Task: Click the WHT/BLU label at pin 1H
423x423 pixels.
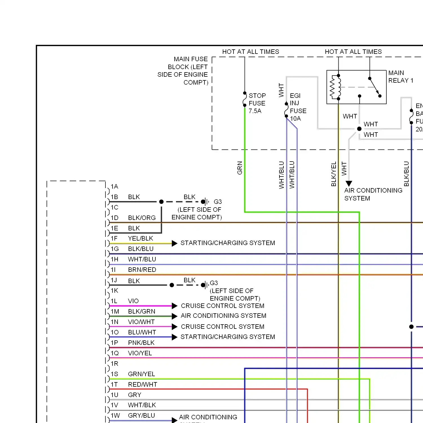Action: [142, 259]
